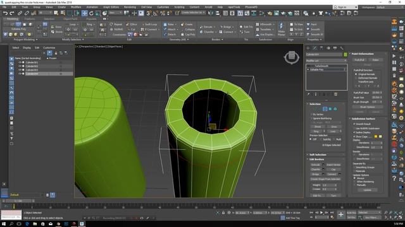The height and width of the screenshot is (227, 405).
Task: Click the Grow selection button
Action: click(333, 127)
